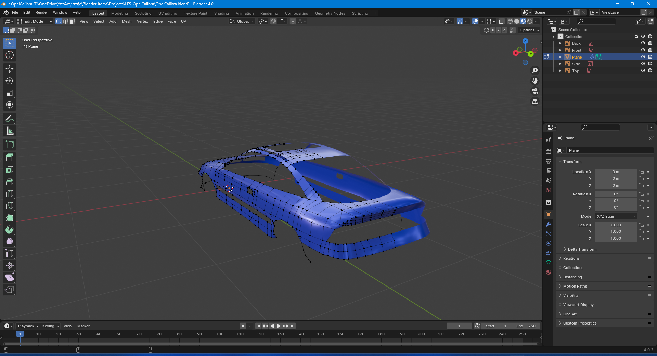Switch to the Sculpting workspace tab

pyautogui.click(x=143, y=13)
